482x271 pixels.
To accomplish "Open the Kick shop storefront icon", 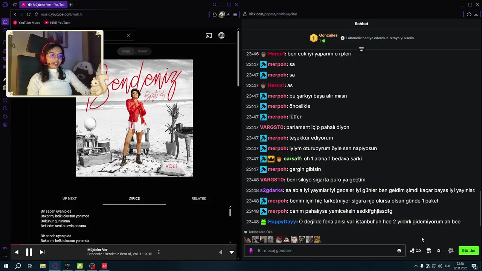I will [429, 251].
